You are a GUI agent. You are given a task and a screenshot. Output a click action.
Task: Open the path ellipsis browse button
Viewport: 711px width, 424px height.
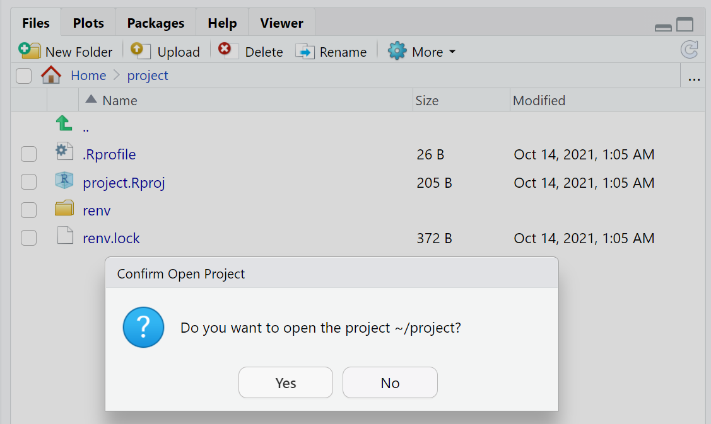click(694, 77)
